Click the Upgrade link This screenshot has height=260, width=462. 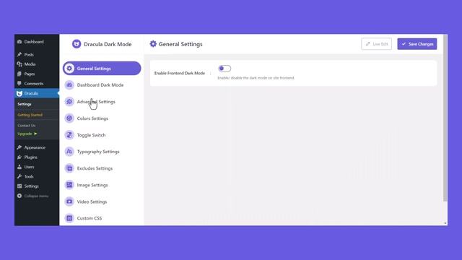27,134
